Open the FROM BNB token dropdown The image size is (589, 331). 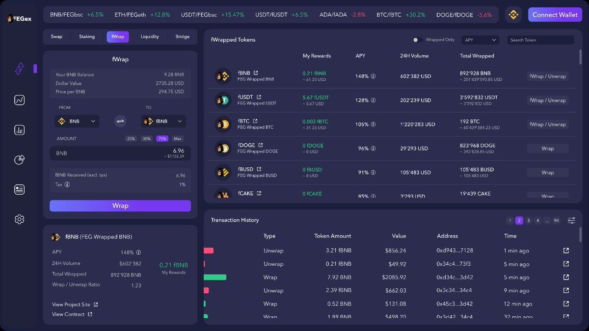(x=77, y=121)
